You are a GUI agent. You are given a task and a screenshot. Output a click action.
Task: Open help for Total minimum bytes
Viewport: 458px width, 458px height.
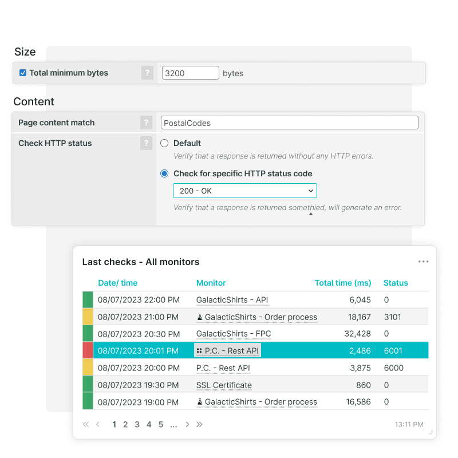point(147,73)
